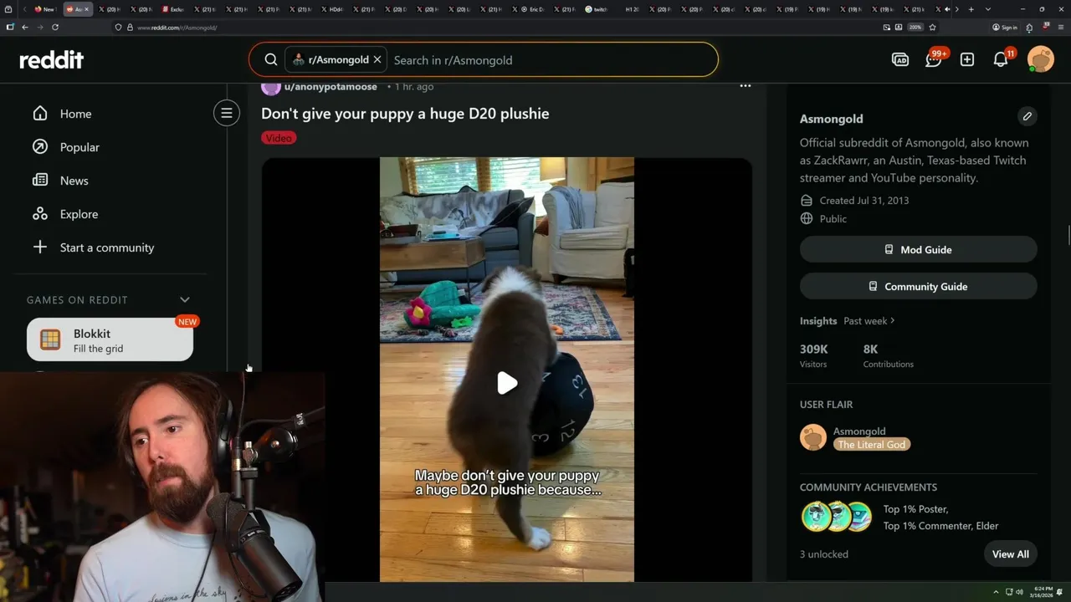Remove the r/Asmongold search filter
Viewport: 1071px width, 602px height.
(377, 59)
